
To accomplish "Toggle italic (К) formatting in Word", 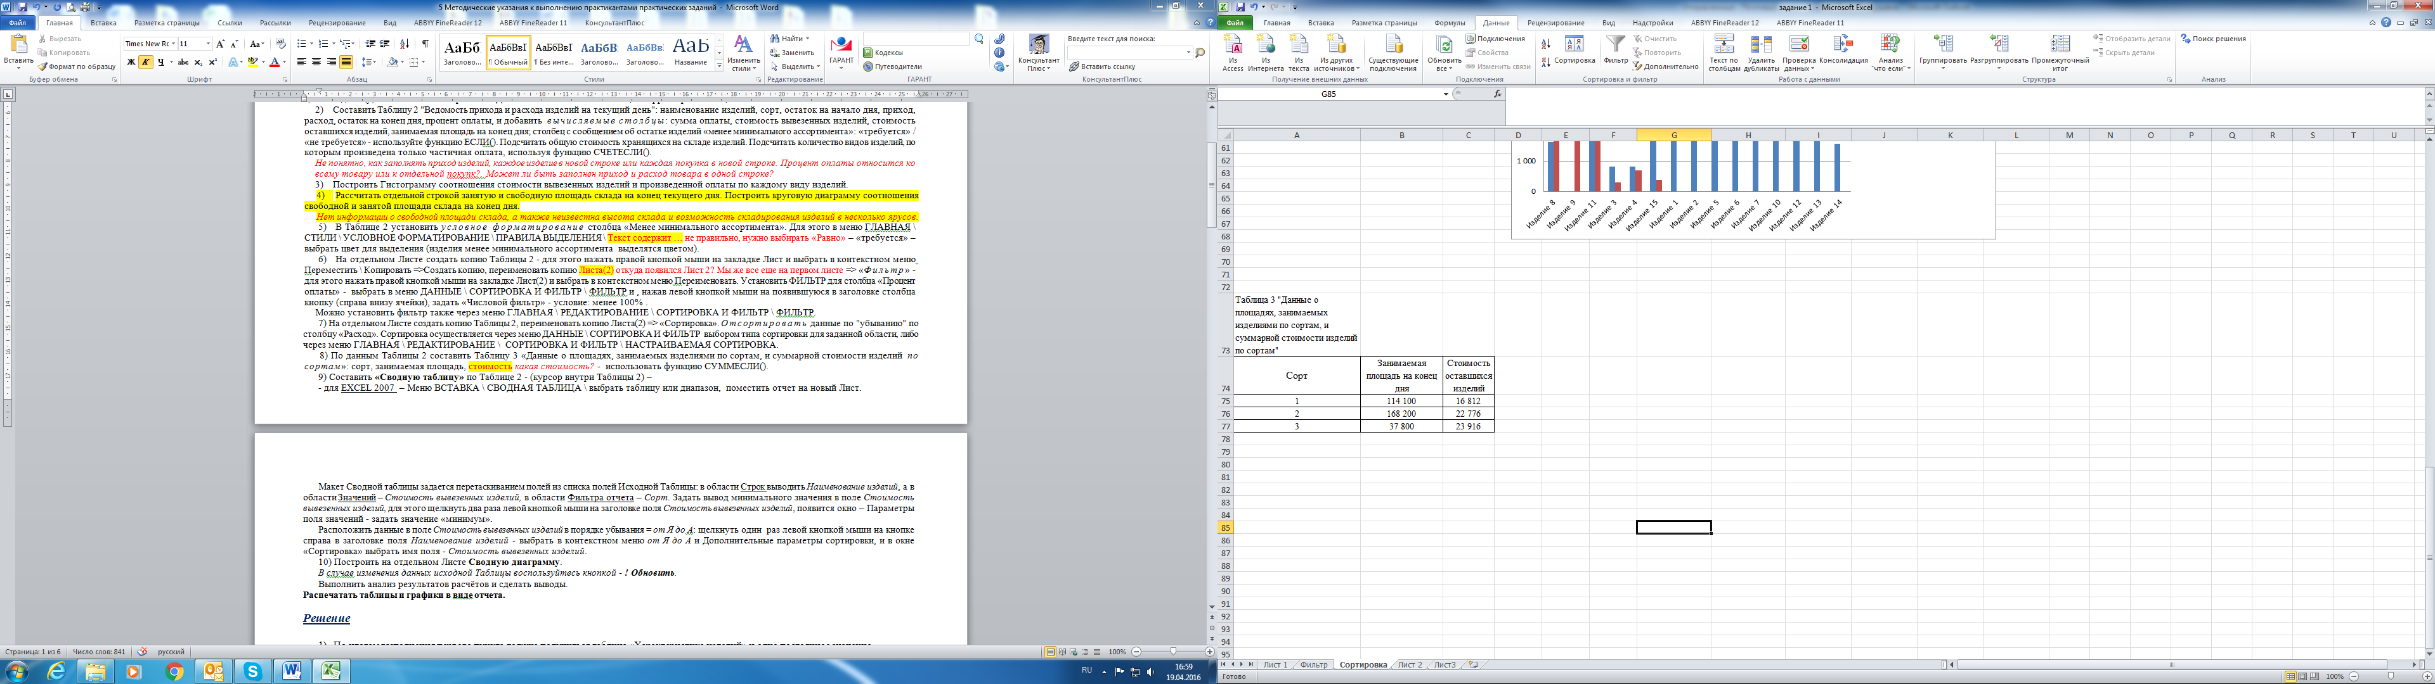I will [x=146, y=62].
